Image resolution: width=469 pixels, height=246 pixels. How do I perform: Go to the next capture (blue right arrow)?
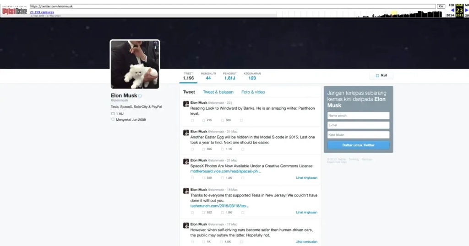pos(467,10)
